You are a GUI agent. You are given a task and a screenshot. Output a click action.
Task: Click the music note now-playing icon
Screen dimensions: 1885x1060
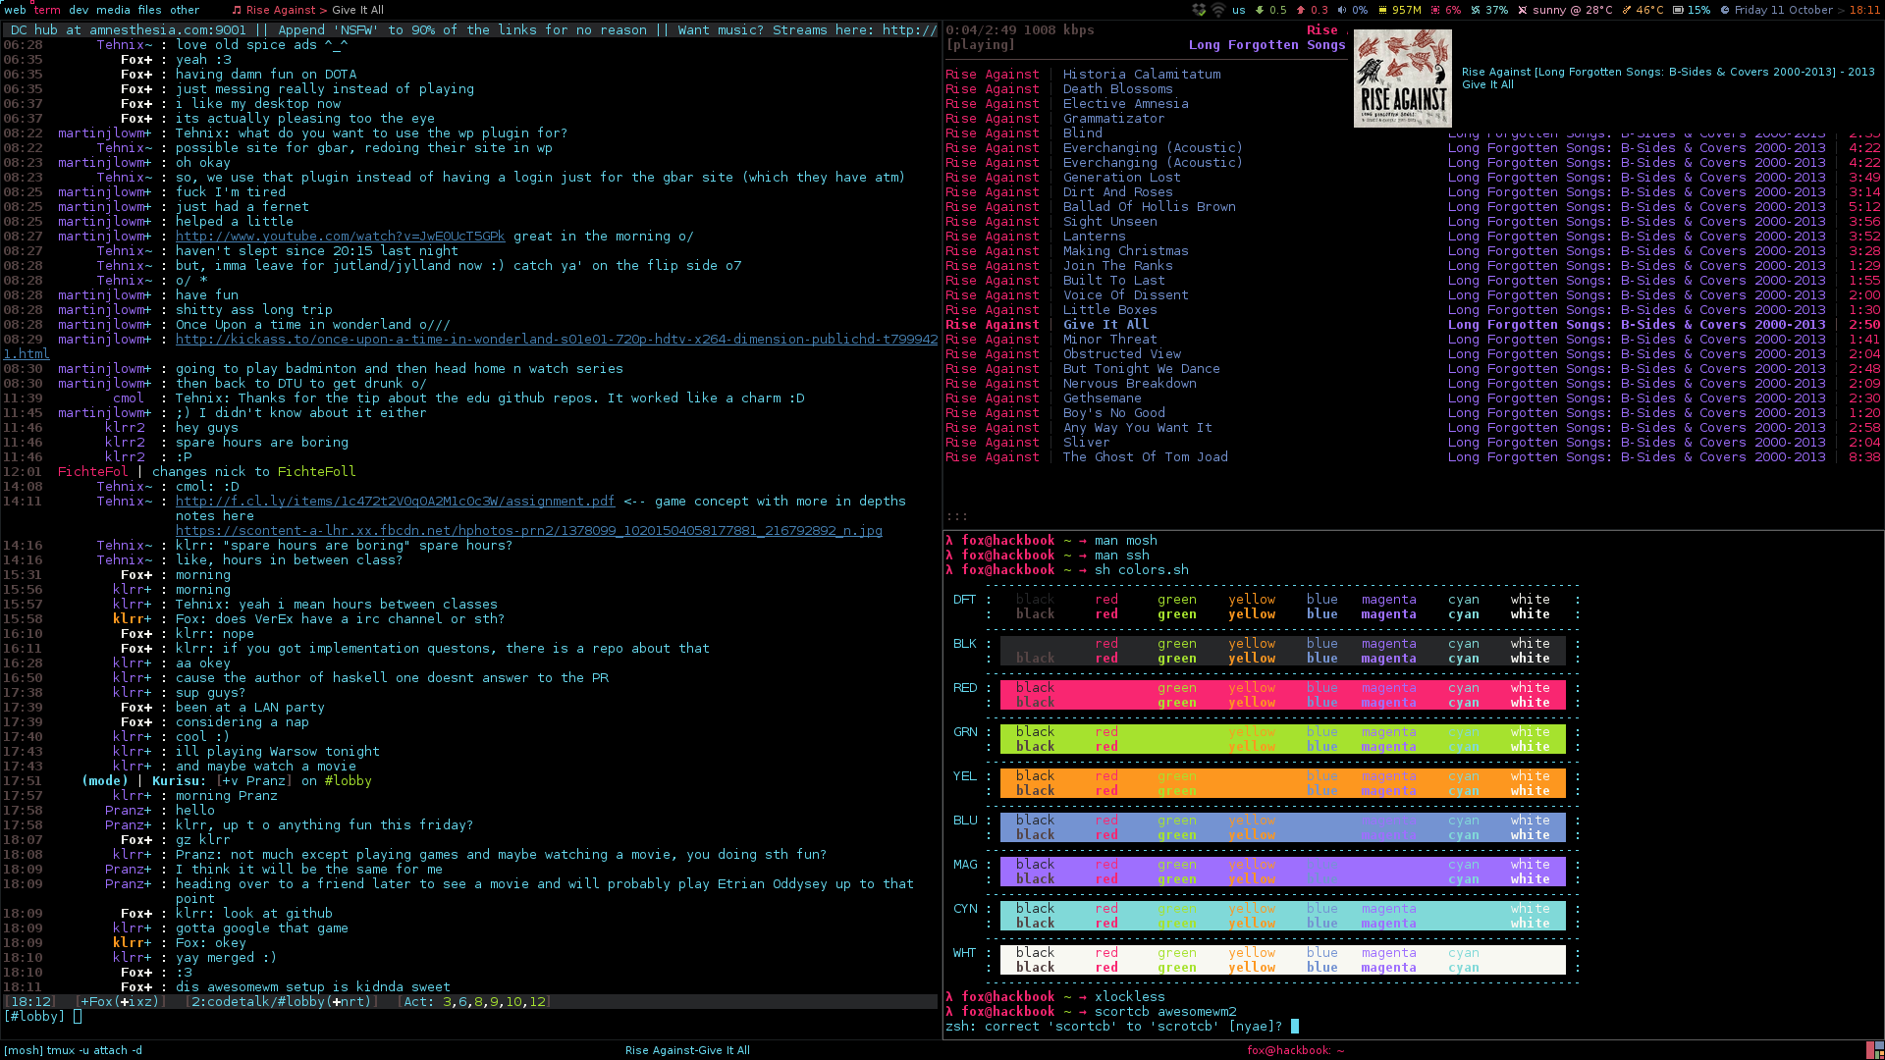coord(236,10)
